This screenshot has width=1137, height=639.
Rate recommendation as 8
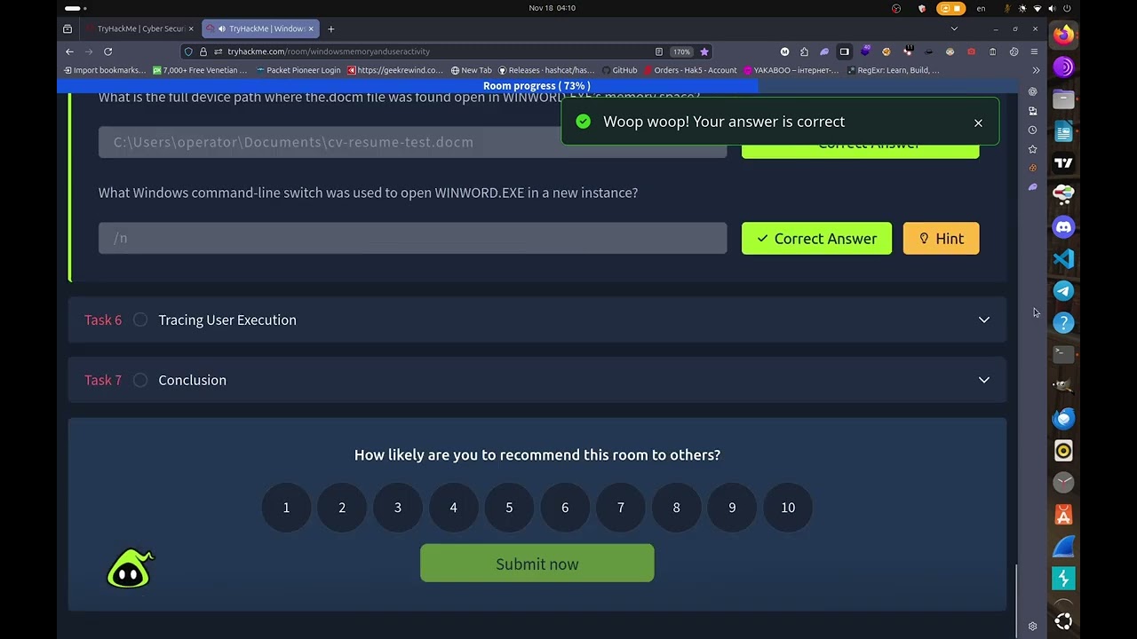676,508
